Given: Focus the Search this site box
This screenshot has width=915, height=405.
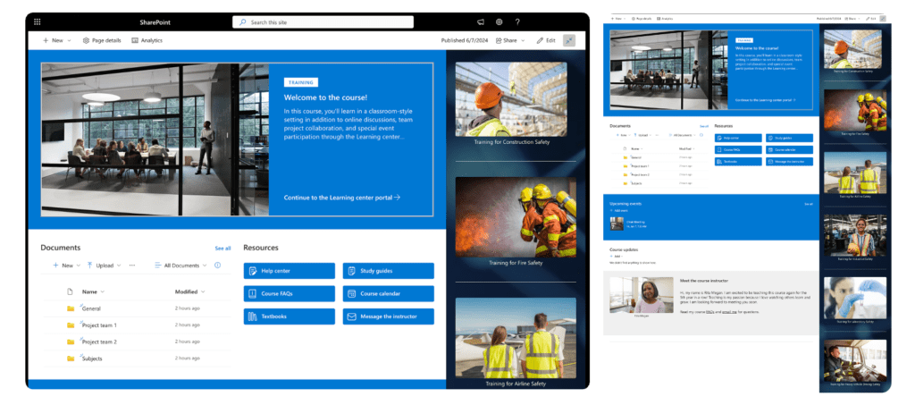Looking at the screenshot, I should tap(323, 22).
